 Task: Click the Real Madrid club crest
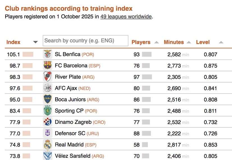[48, 145]
